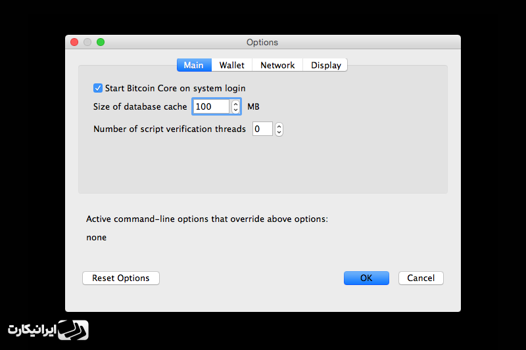
Task: Increase database cache size with up arrow
Action: pos(236,104)
